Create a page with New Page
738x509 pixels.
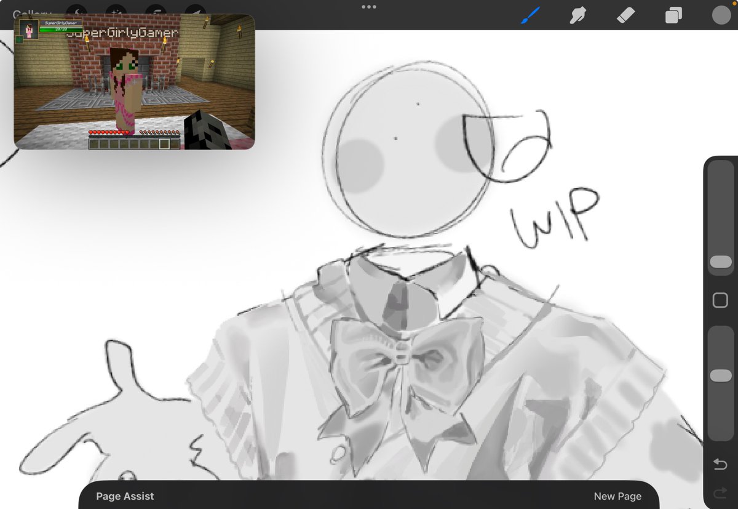pos(617,496)
